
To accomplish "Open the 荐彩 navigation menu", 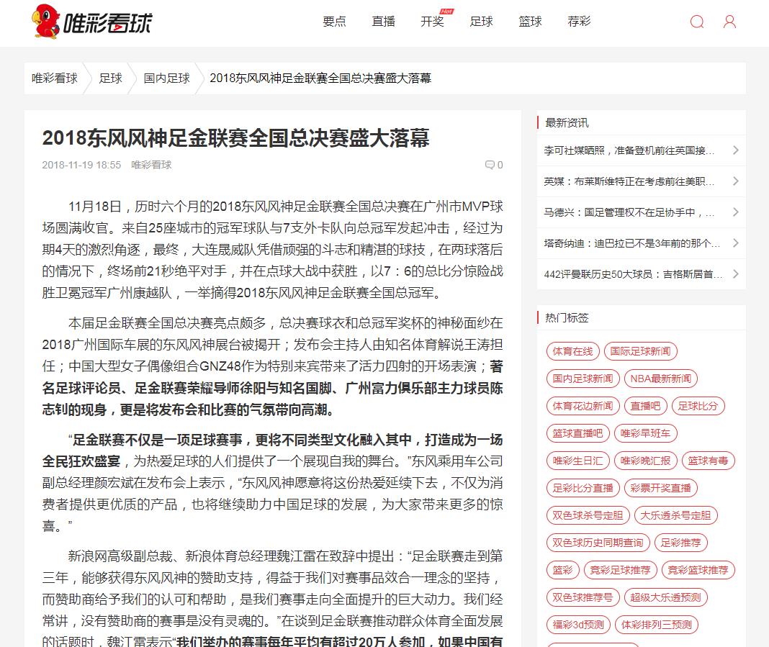I will pos(580,22).
